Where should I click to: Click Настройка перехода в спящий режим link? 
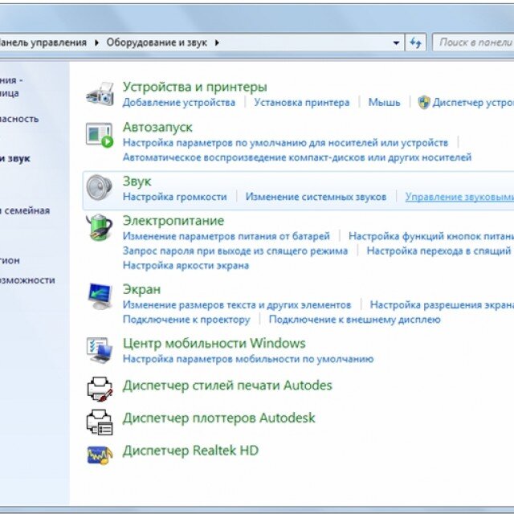click(440, 251)
